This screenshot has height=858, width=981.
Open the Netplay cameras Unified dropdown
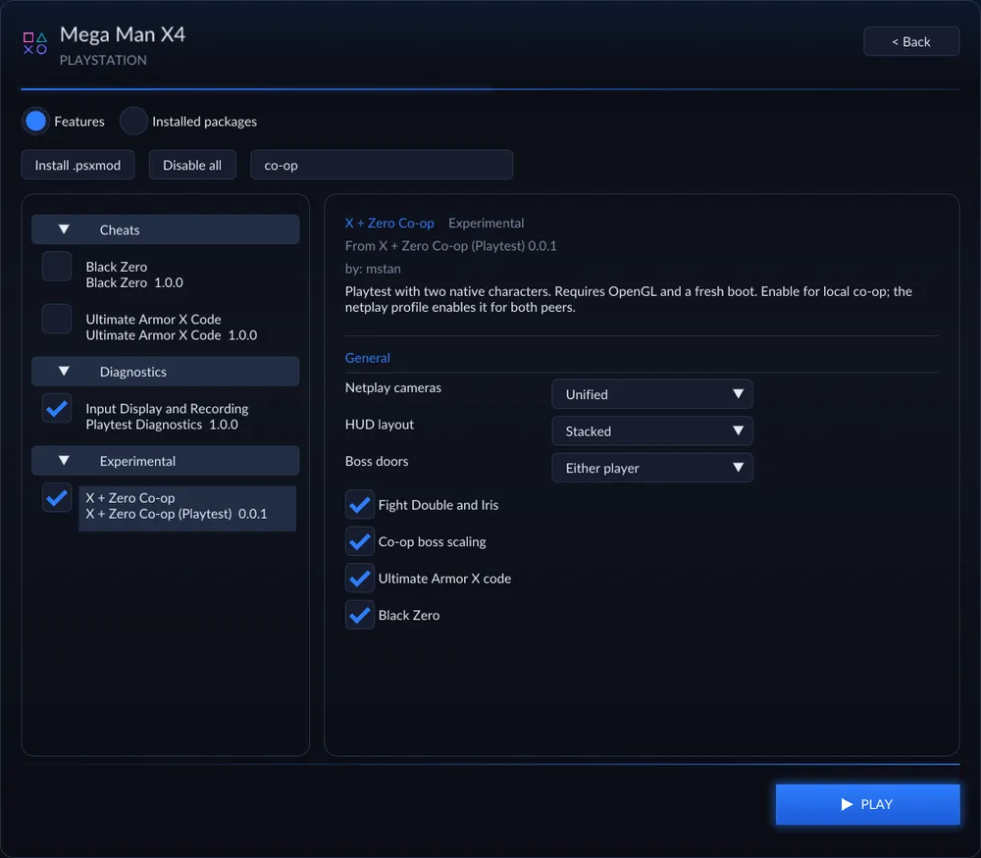tap(652, 394)
